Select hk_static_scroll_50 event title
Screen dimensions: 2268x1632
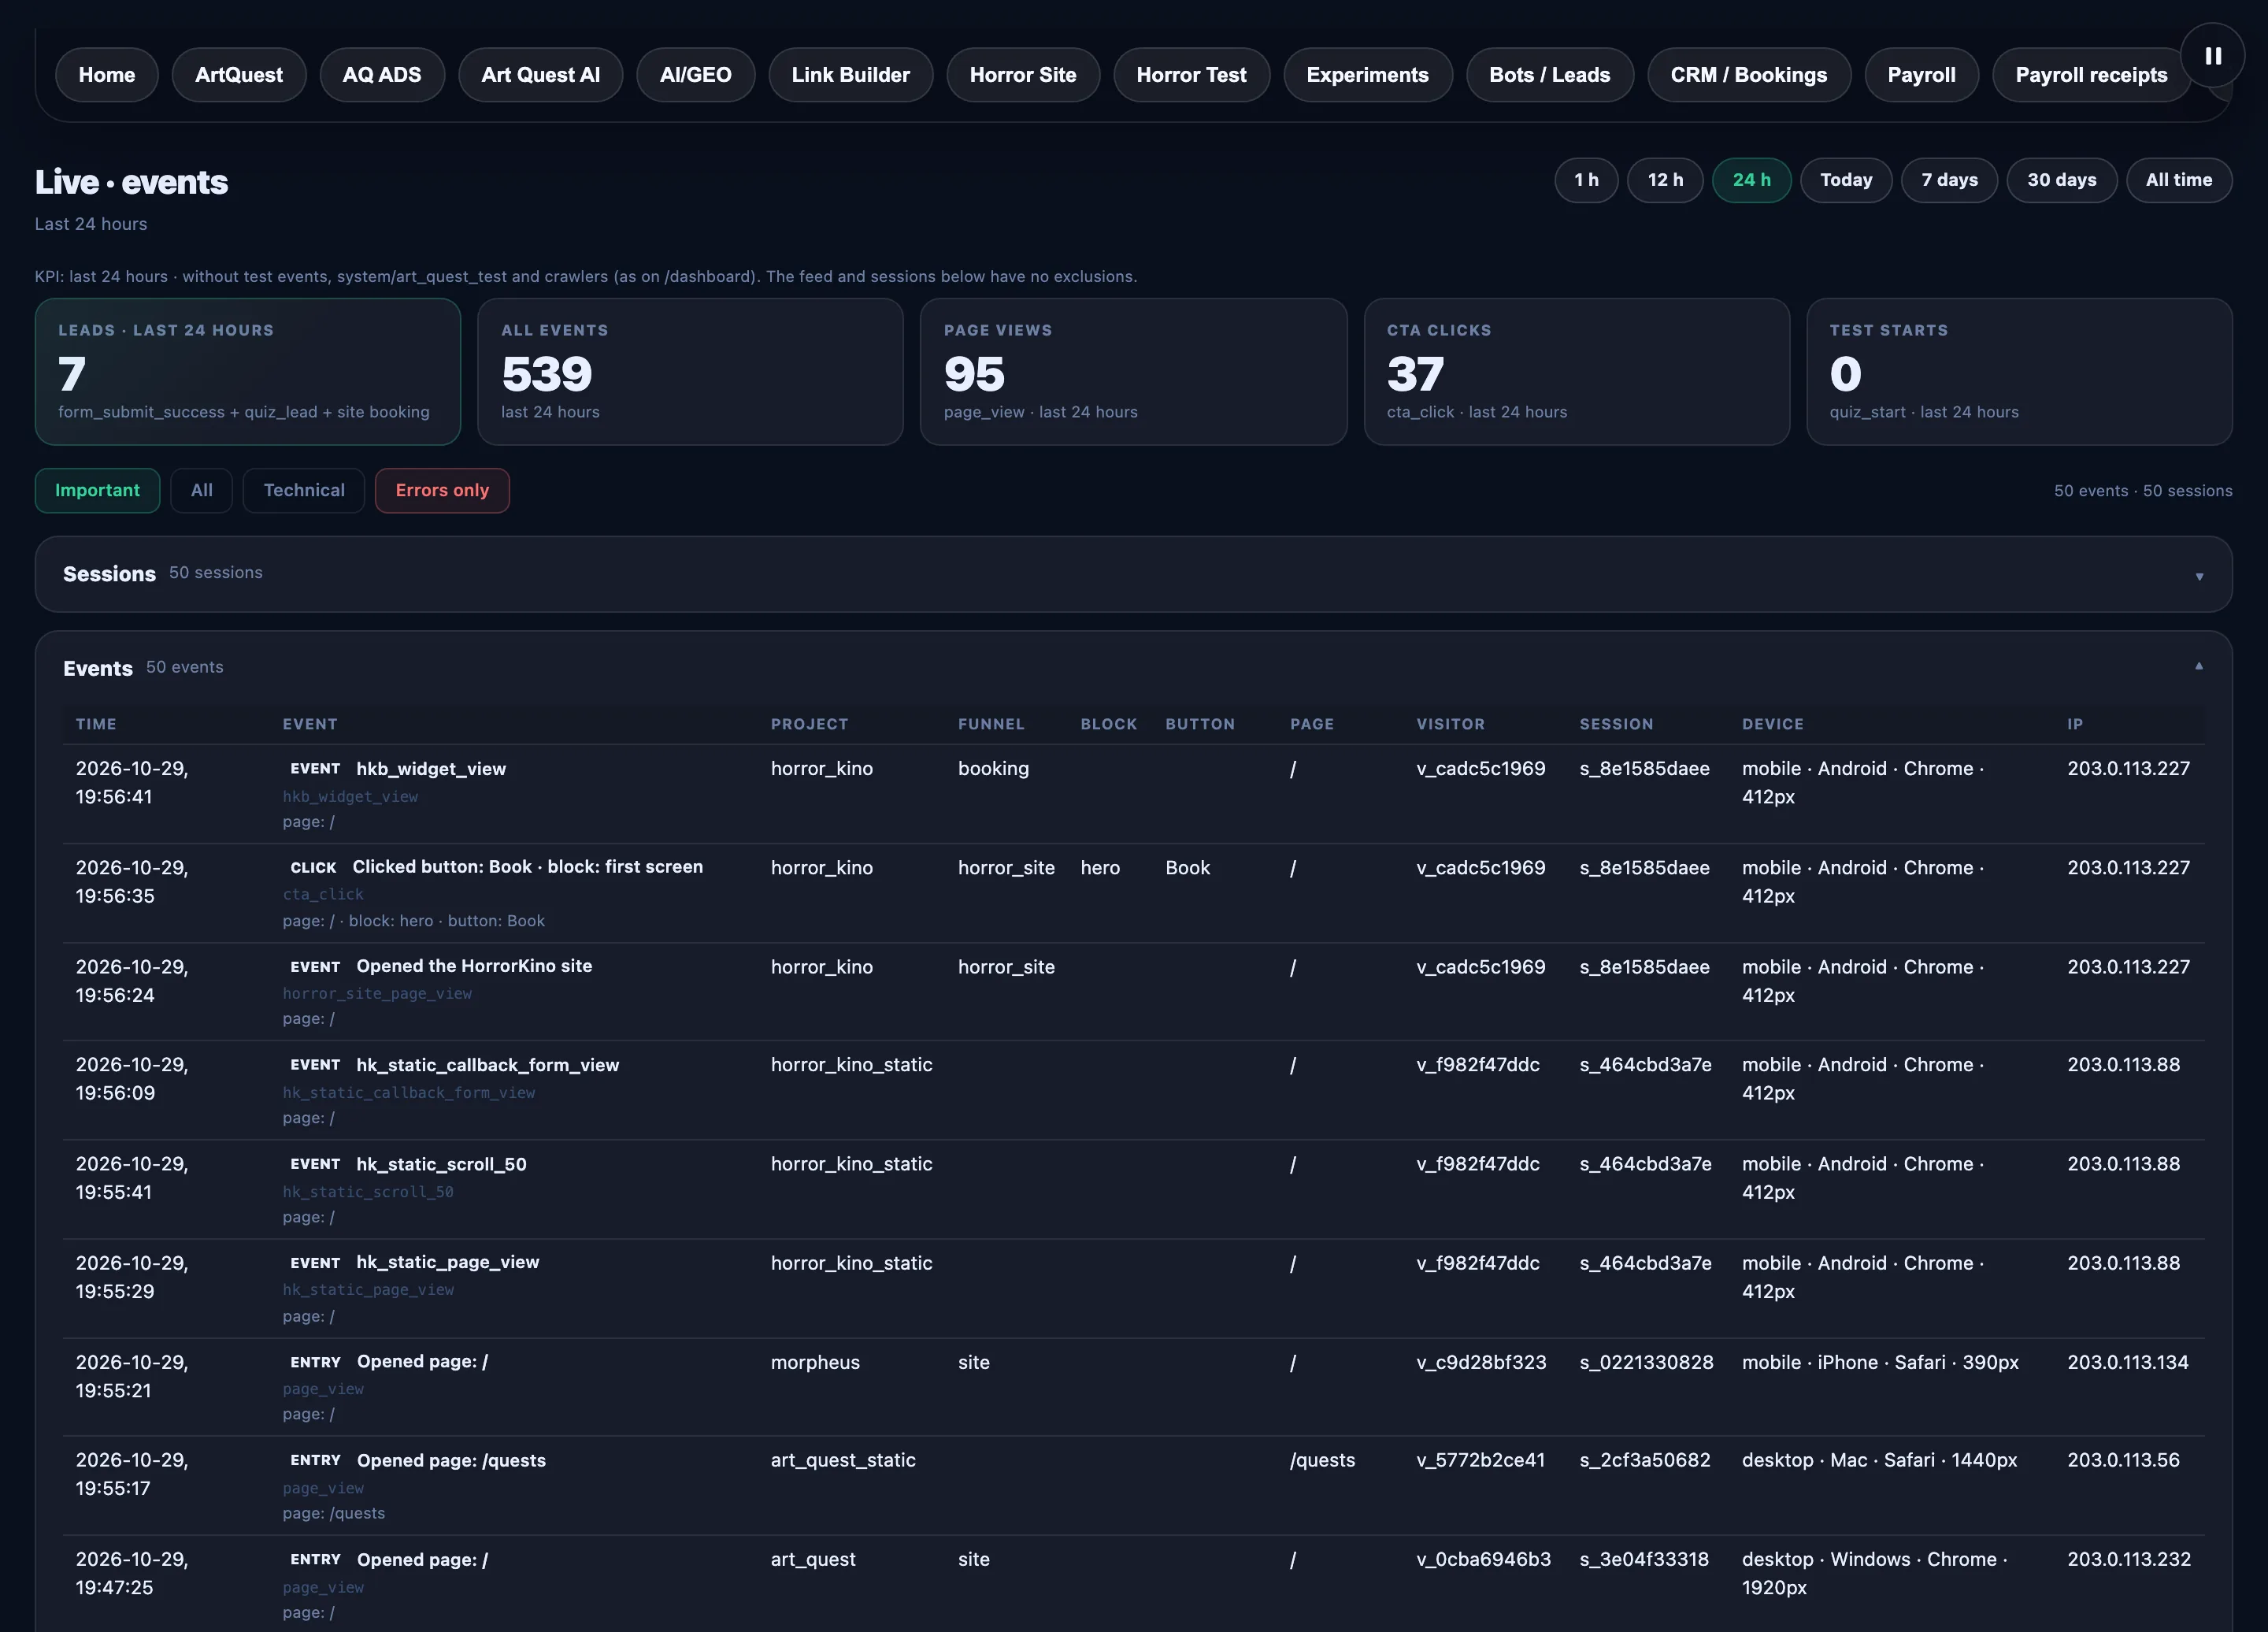[x=441, y=1164]
